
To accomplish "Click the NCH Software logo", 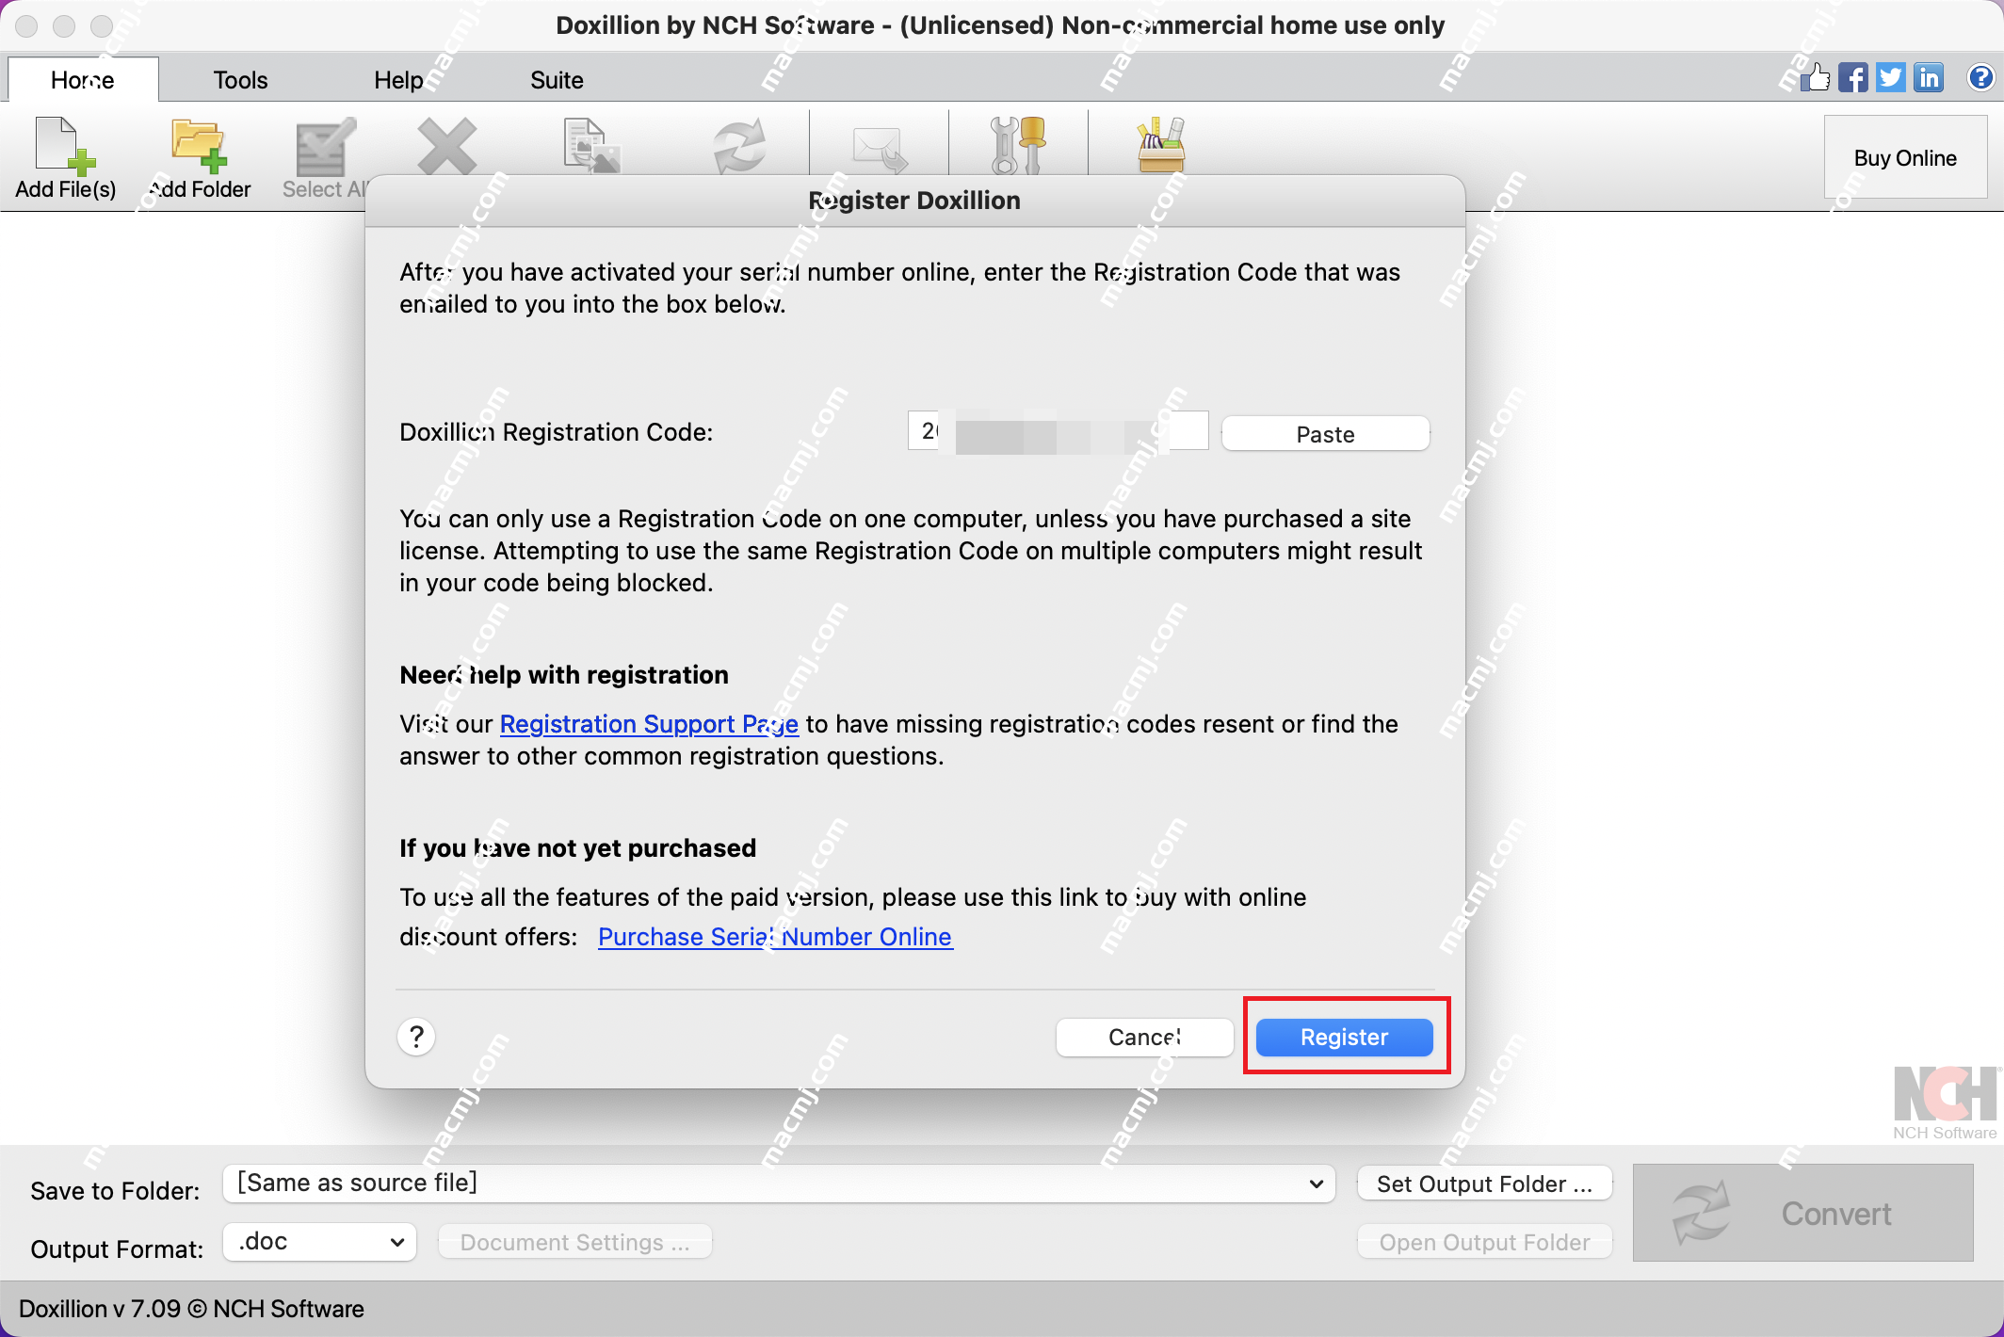I will [x=1946, y=1102].
